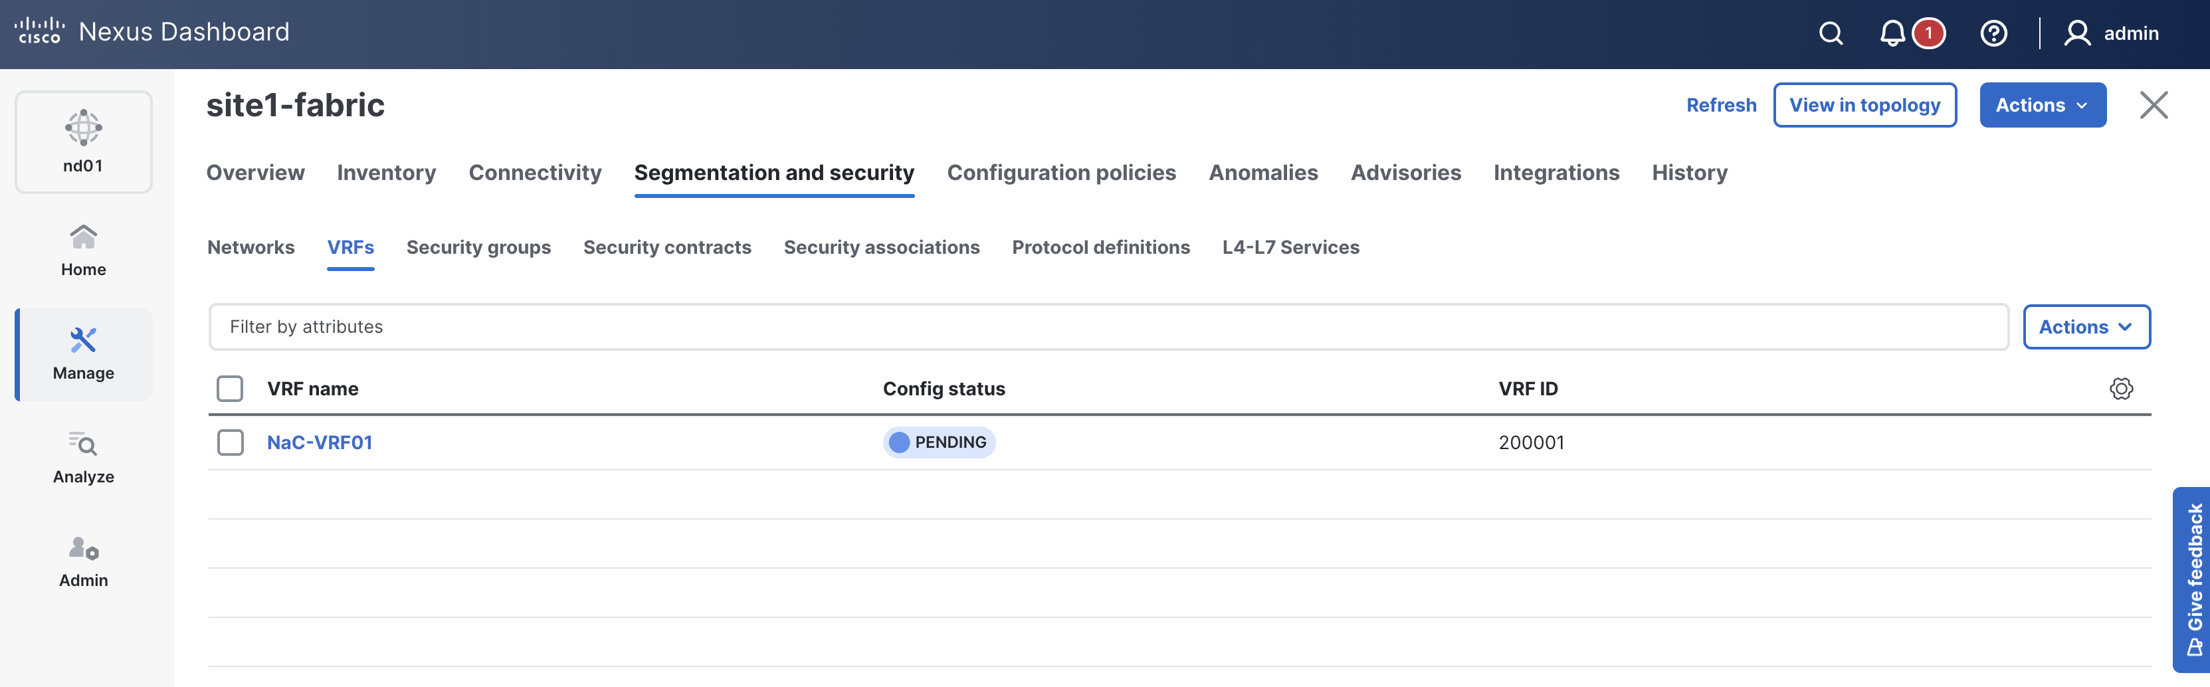Screen dimensions: 2210x687
Task: Open the Configuration policies tab
Action: pyautogui.click(x=1060, y=172)
